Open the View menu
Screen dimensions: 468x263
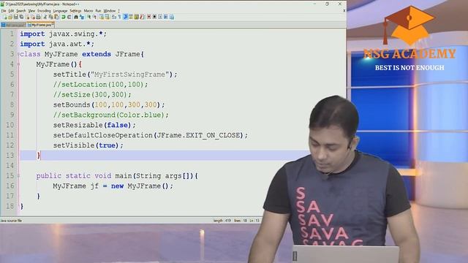pos(31,11)
